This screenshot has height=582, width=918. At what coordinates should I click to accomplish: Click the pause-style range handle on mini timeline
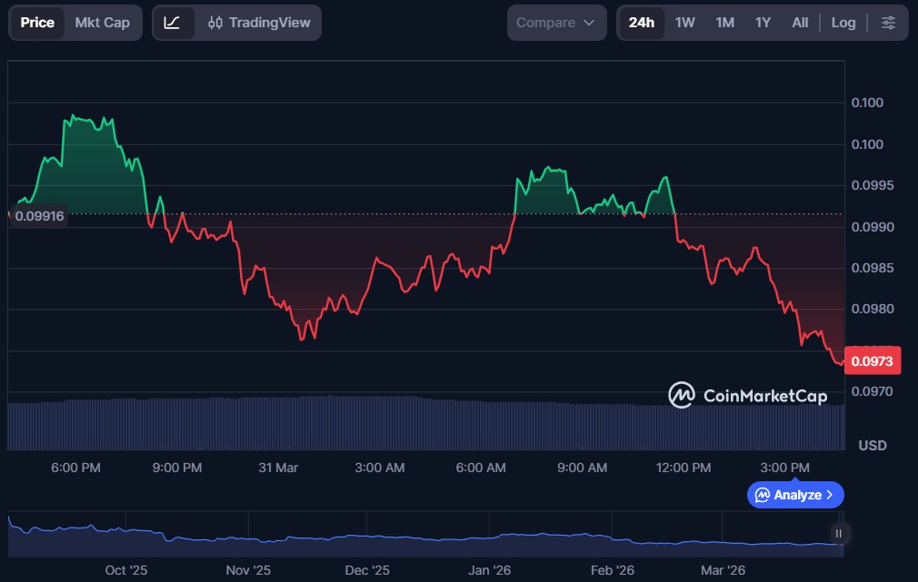click(x=839, y=534)
